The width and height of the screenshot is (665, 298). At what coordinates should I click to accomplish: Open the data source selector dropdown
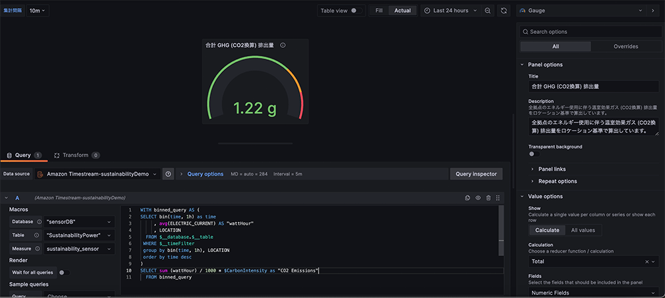click(98, 174)
